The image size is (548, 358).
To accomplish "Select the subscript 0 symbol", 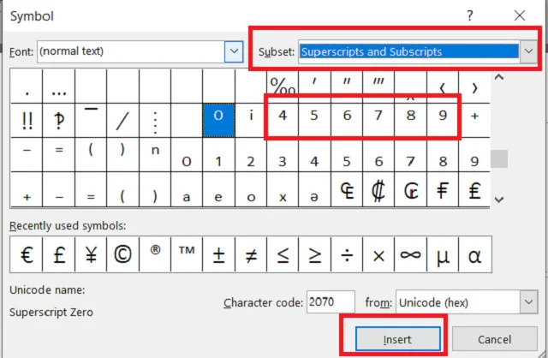I will coord(187,154).
